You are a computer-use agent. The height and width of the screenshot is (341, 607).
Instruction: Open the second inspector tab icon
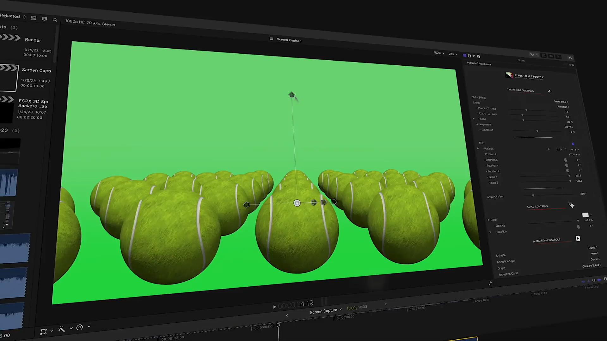point(469,56)
